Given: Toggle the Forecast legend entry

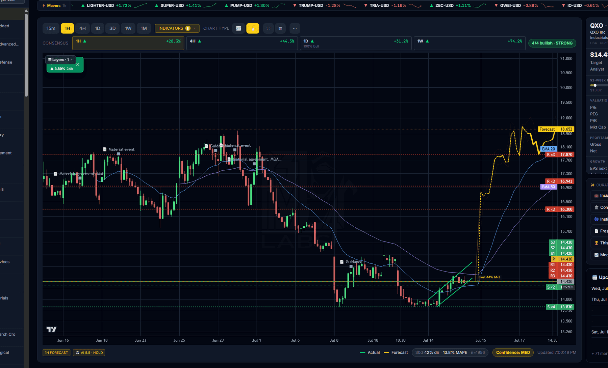Looking at the screenshot, I should pyautogui.click(x=396, y=352).
